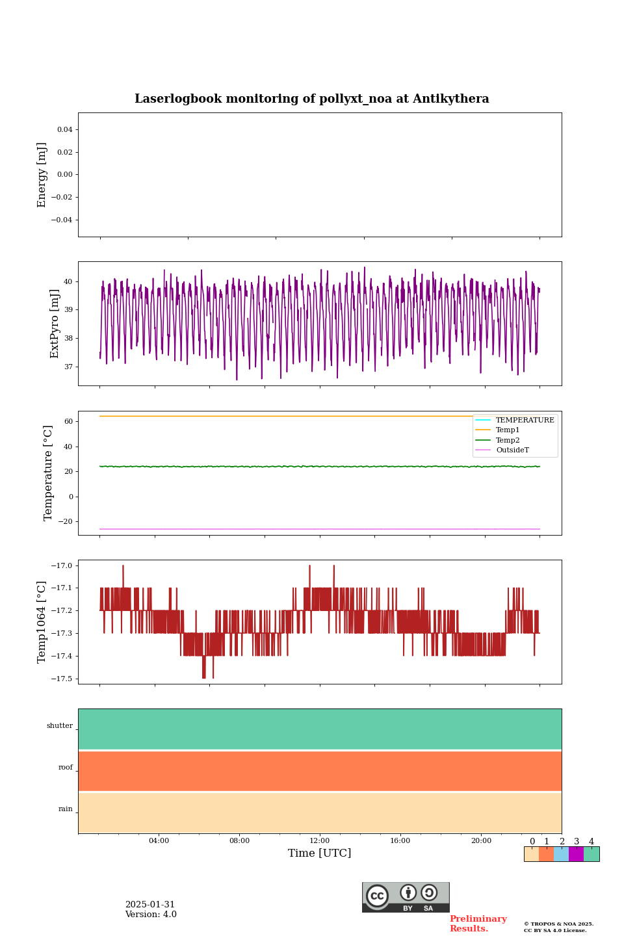
Task: Click the 40 tick on ExtPyro axis
Action: 68,281
